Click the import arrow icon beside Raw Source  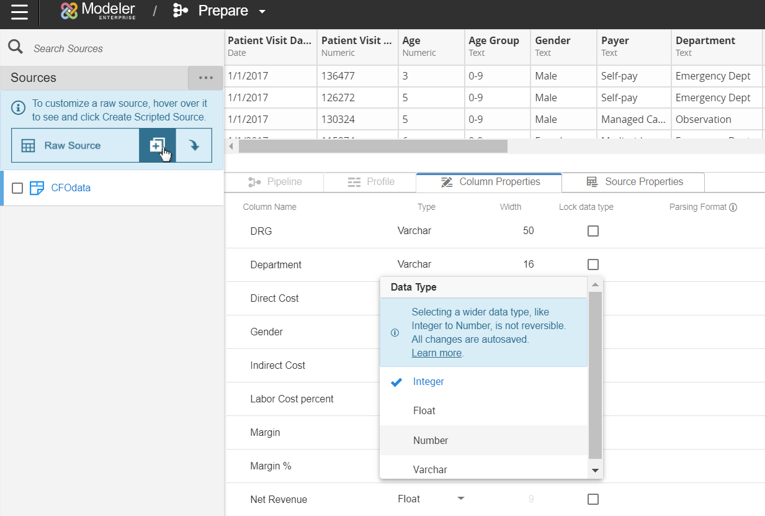194,145
